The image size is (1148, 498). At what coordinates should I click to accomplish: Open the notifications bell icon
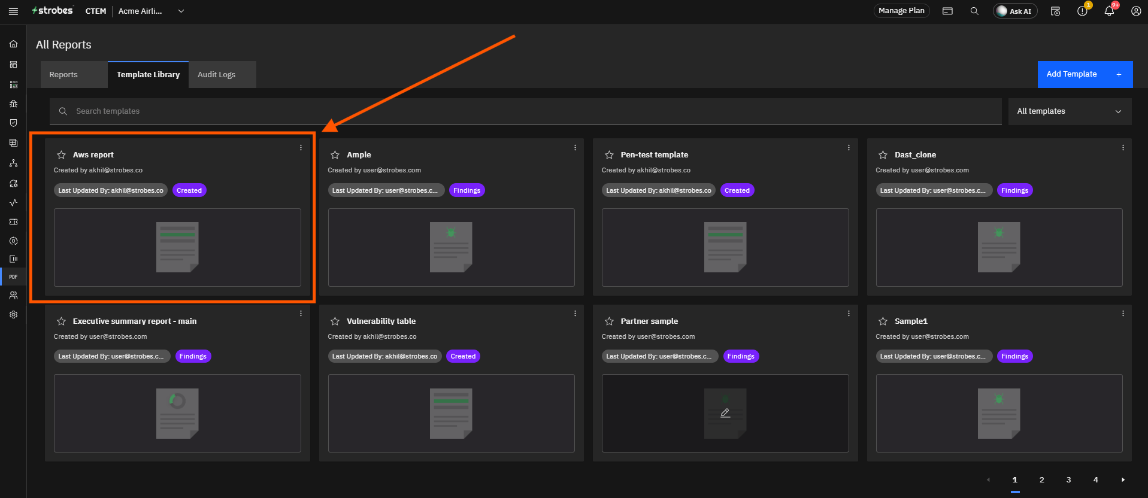click(1109, 11)
